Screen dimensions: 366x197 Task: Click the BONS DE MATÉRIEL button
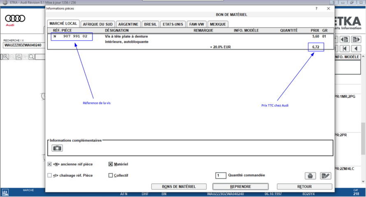click(179, 186)
